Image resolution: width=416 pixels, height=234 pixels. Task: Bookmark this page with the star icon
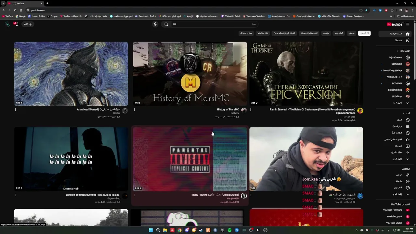366,10
